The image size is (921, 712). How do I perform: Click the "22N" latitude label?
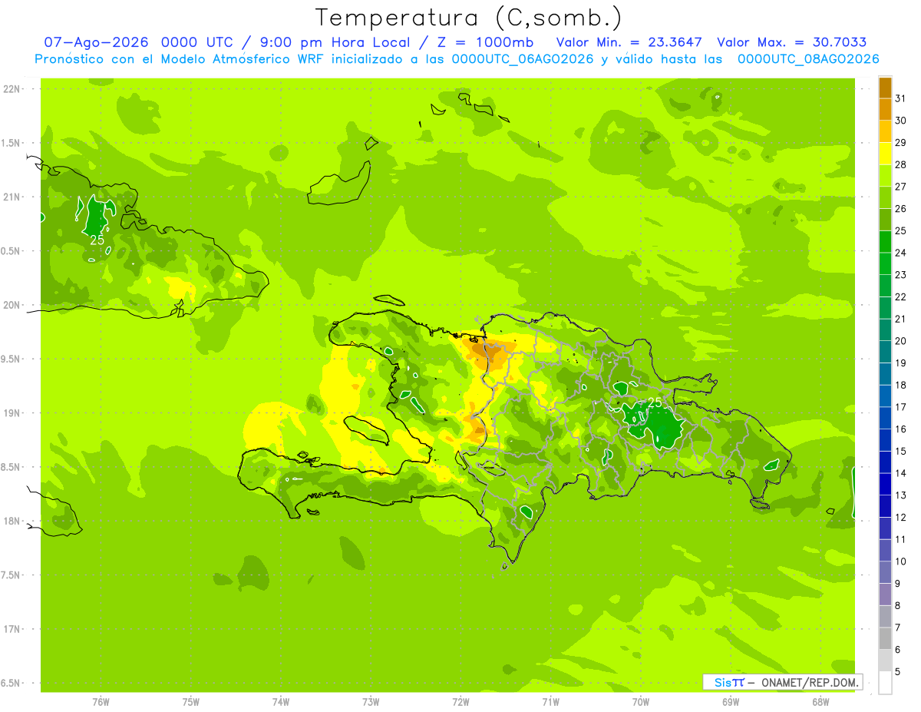pos(12,89)
